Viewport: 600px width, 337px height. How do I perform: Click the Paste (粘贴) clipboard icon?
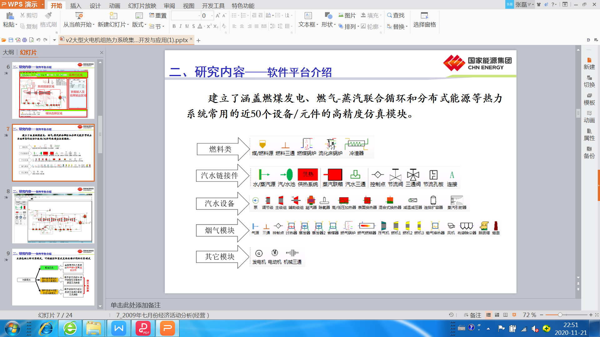click(x=10, y=16)
